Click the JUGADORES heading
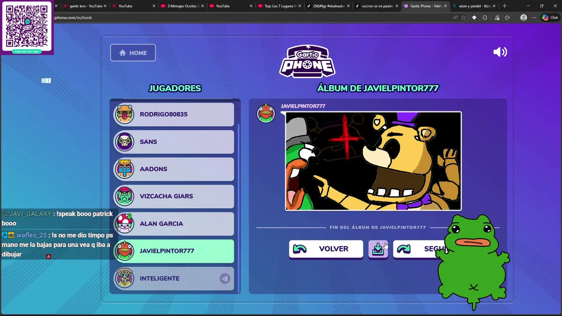The width and height of the screenshot is (562, 316). [175, 88]
